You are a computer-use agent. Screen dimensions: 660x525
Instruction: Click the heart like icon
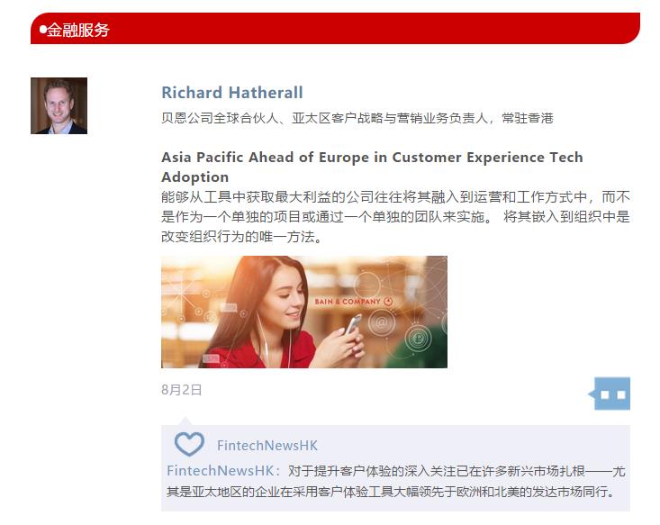[x=189, y=444]
